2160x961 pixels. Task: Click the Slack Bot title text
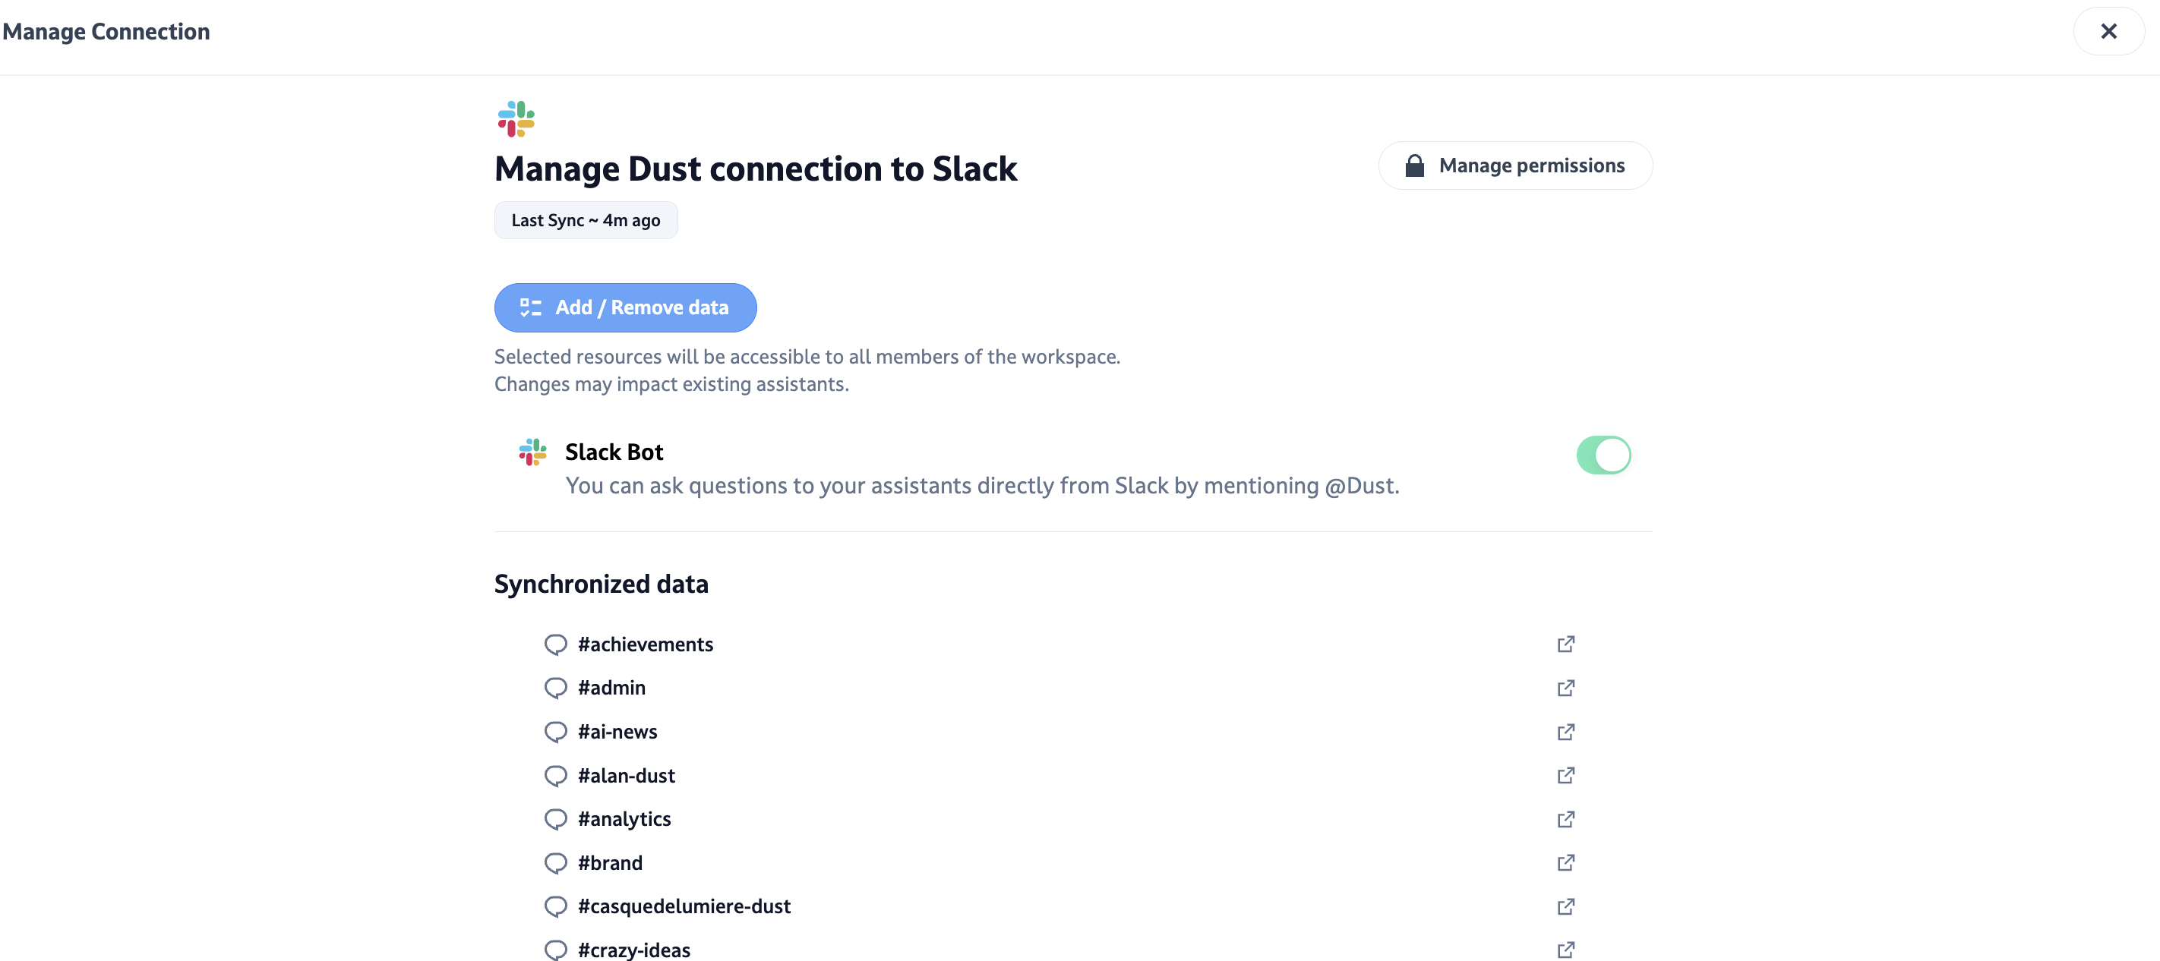click(x=614, y=452)
